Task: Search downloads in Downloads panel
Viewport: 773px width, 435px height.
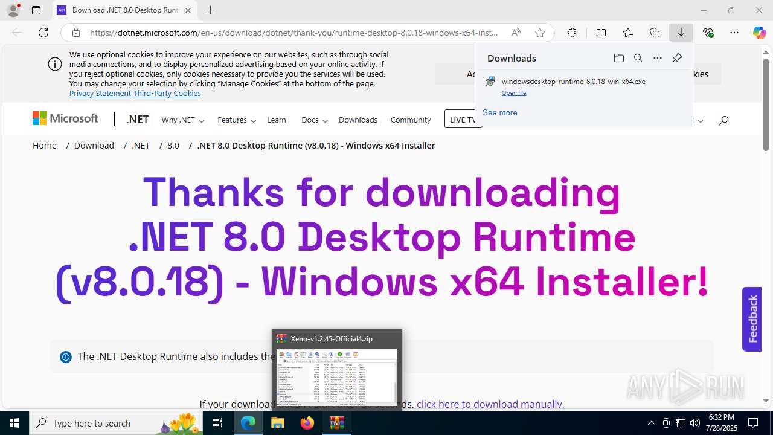Action: coord(638,58)
